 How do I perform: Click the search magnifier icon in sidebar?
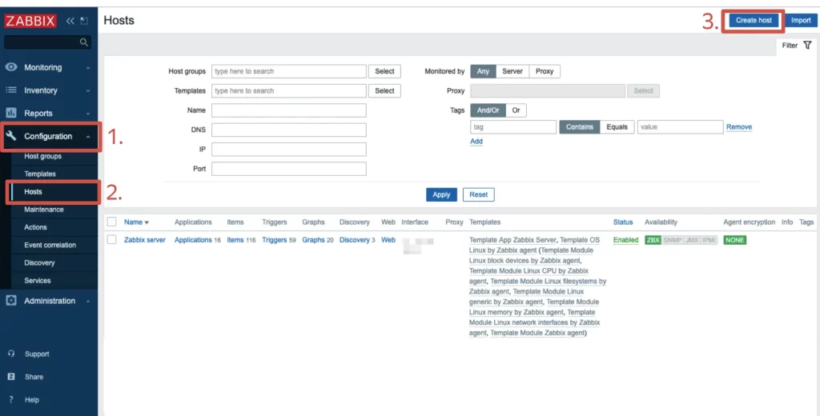[83, 42]
